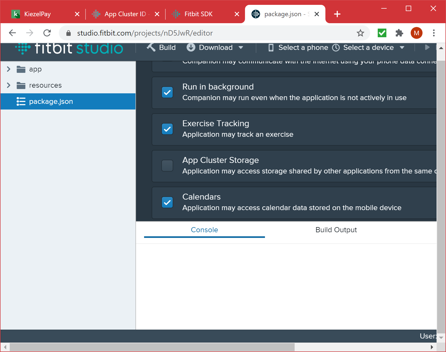Enable App Cluster Storage permission
The width and height of the screenshot is (446, 352).
pos(167,166)
